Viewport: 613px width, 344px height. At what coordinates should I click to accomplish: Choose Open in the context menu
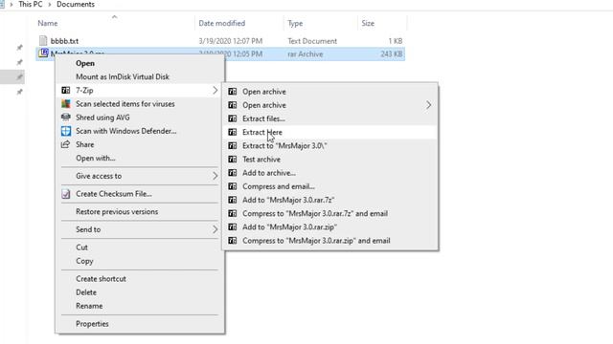85,63
